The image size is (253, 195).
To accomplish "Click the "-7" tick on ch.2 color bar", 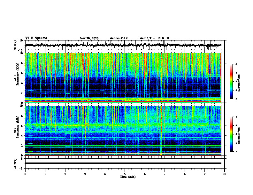I will point(235,151).
